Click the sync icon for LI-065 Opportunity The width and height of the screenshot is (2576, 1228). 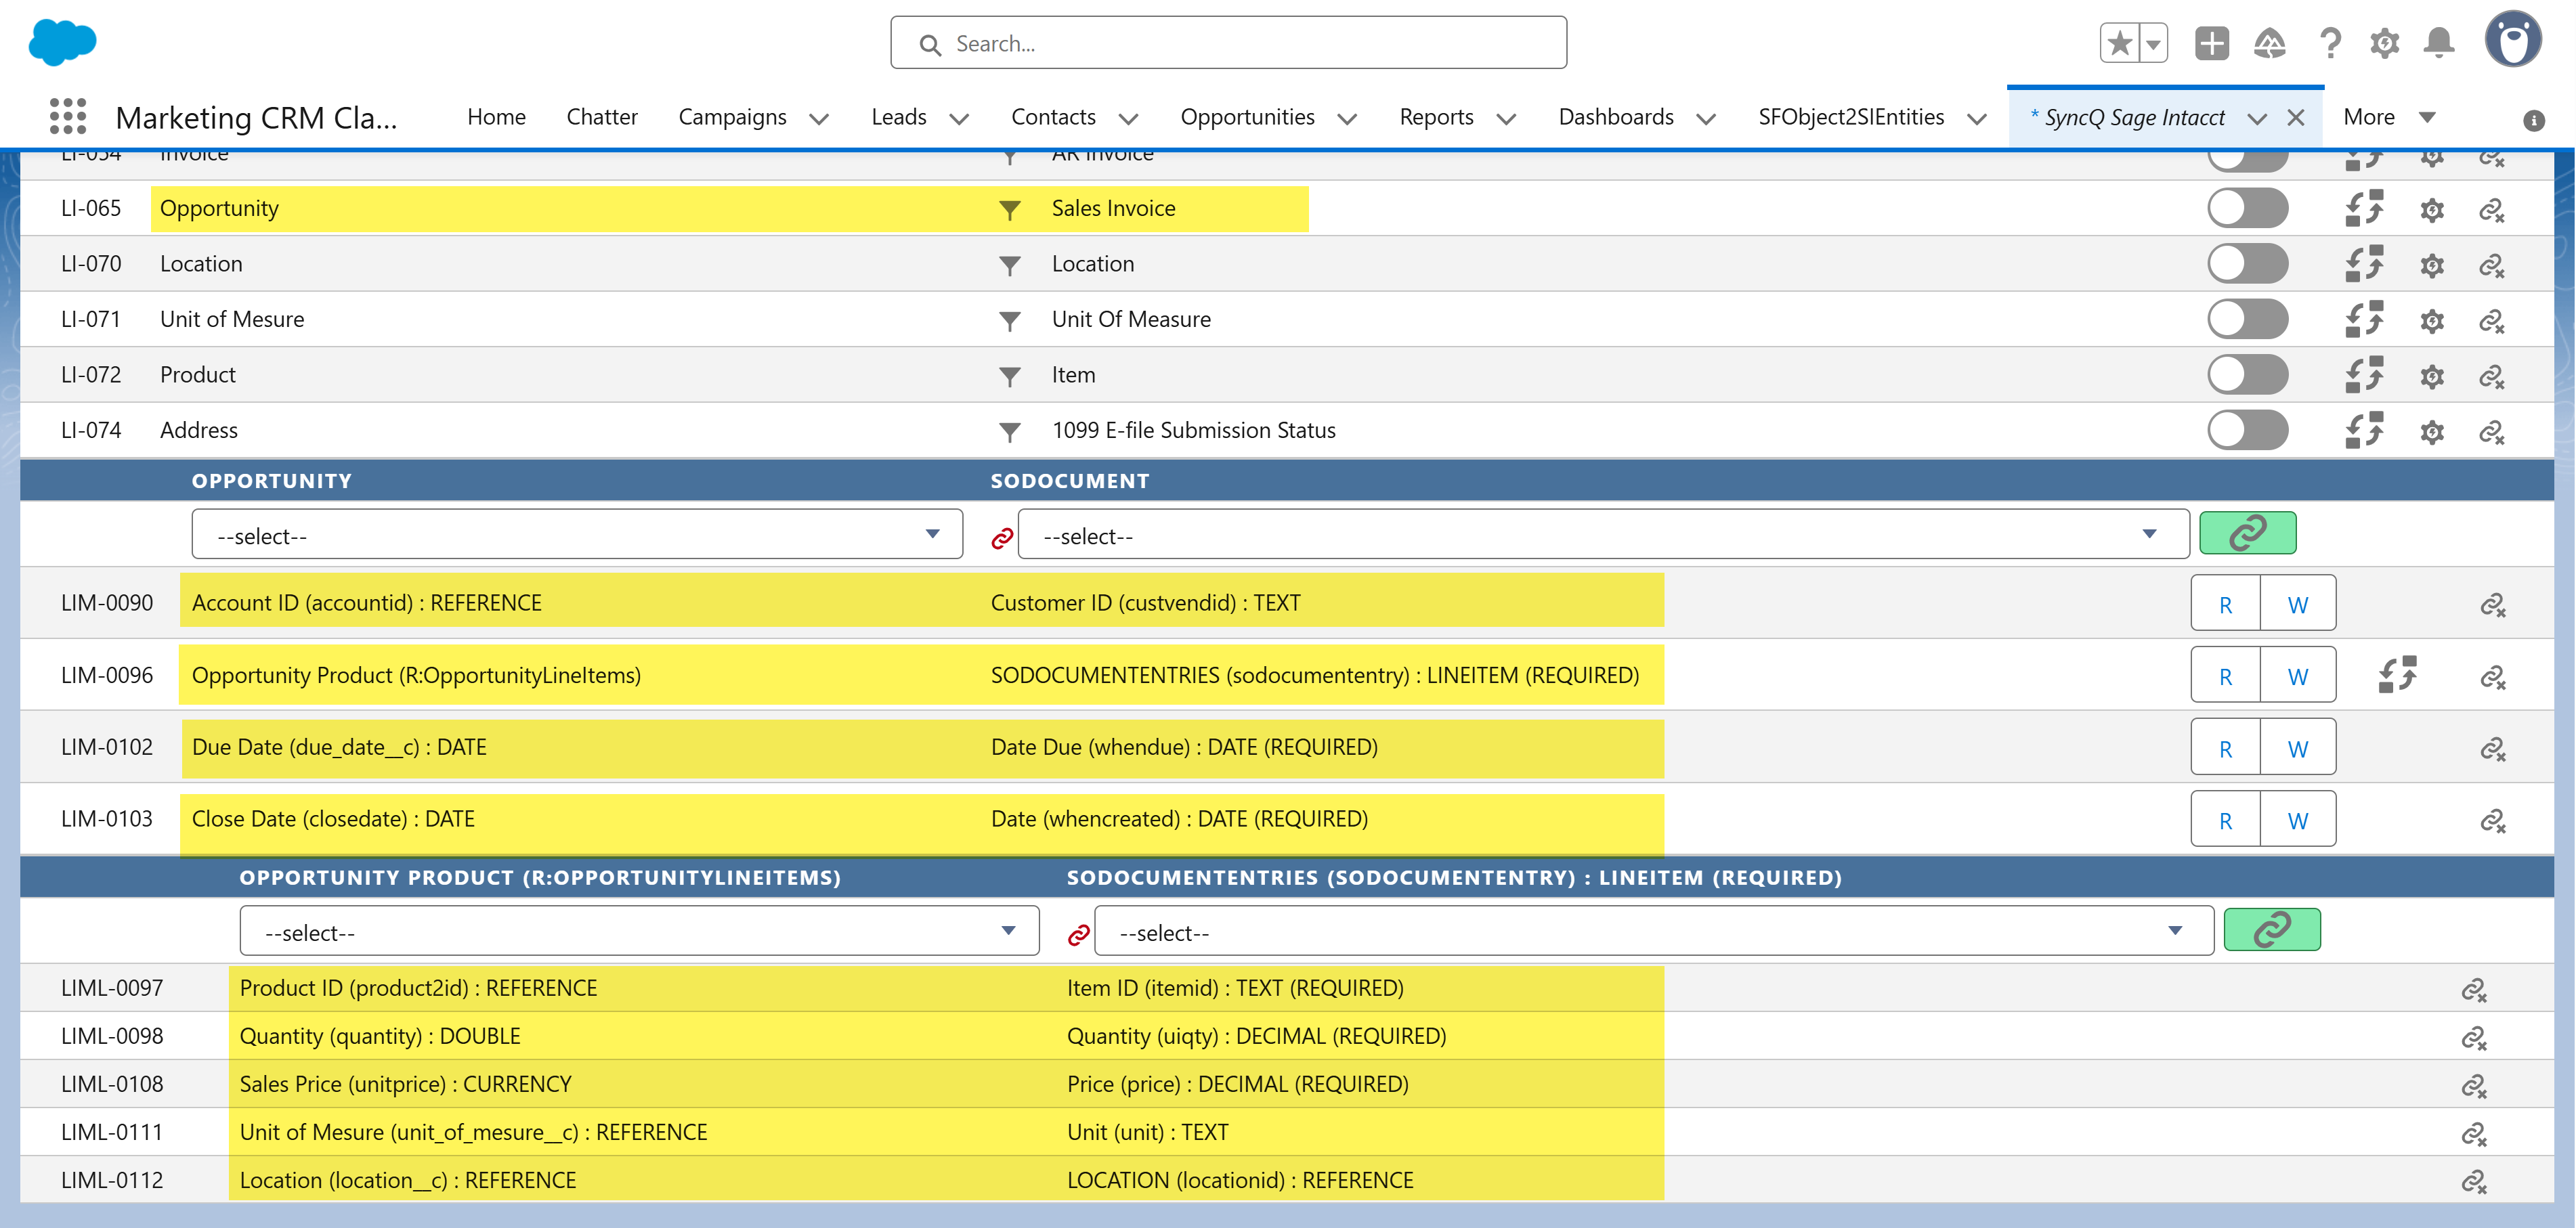(2364, 209)
